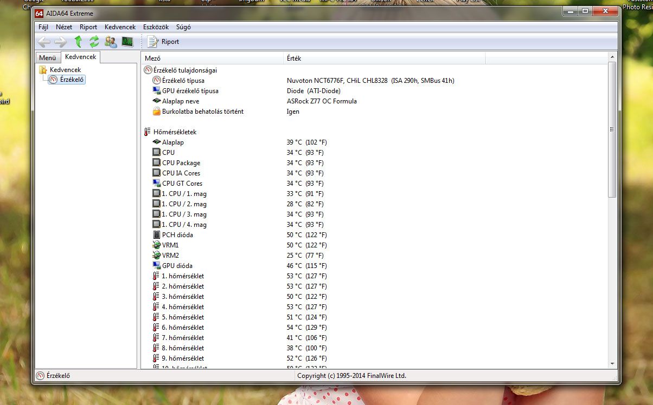The height and width of the screenshot is (405, 653).
Task: Click the CPU IA Cores icon
Action: 157,173
